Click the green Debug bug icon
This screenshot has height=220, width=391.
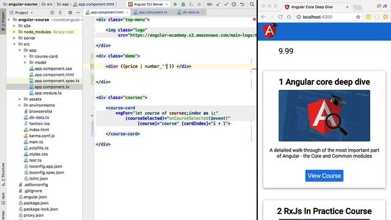(183, 4)
